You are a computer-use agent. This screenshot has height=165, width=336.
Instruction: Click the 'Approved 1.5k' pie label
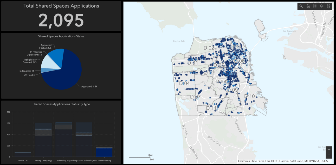[x=89, y=86]
